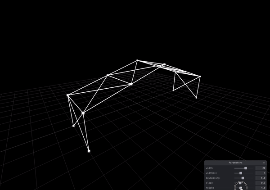Click the slope slider handle
The width and height of the screenshot is (270, 190).
[240, 183]
